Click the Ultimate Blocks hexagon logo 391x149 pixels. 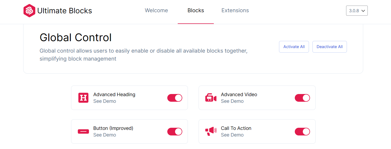[x=29, y=11]
